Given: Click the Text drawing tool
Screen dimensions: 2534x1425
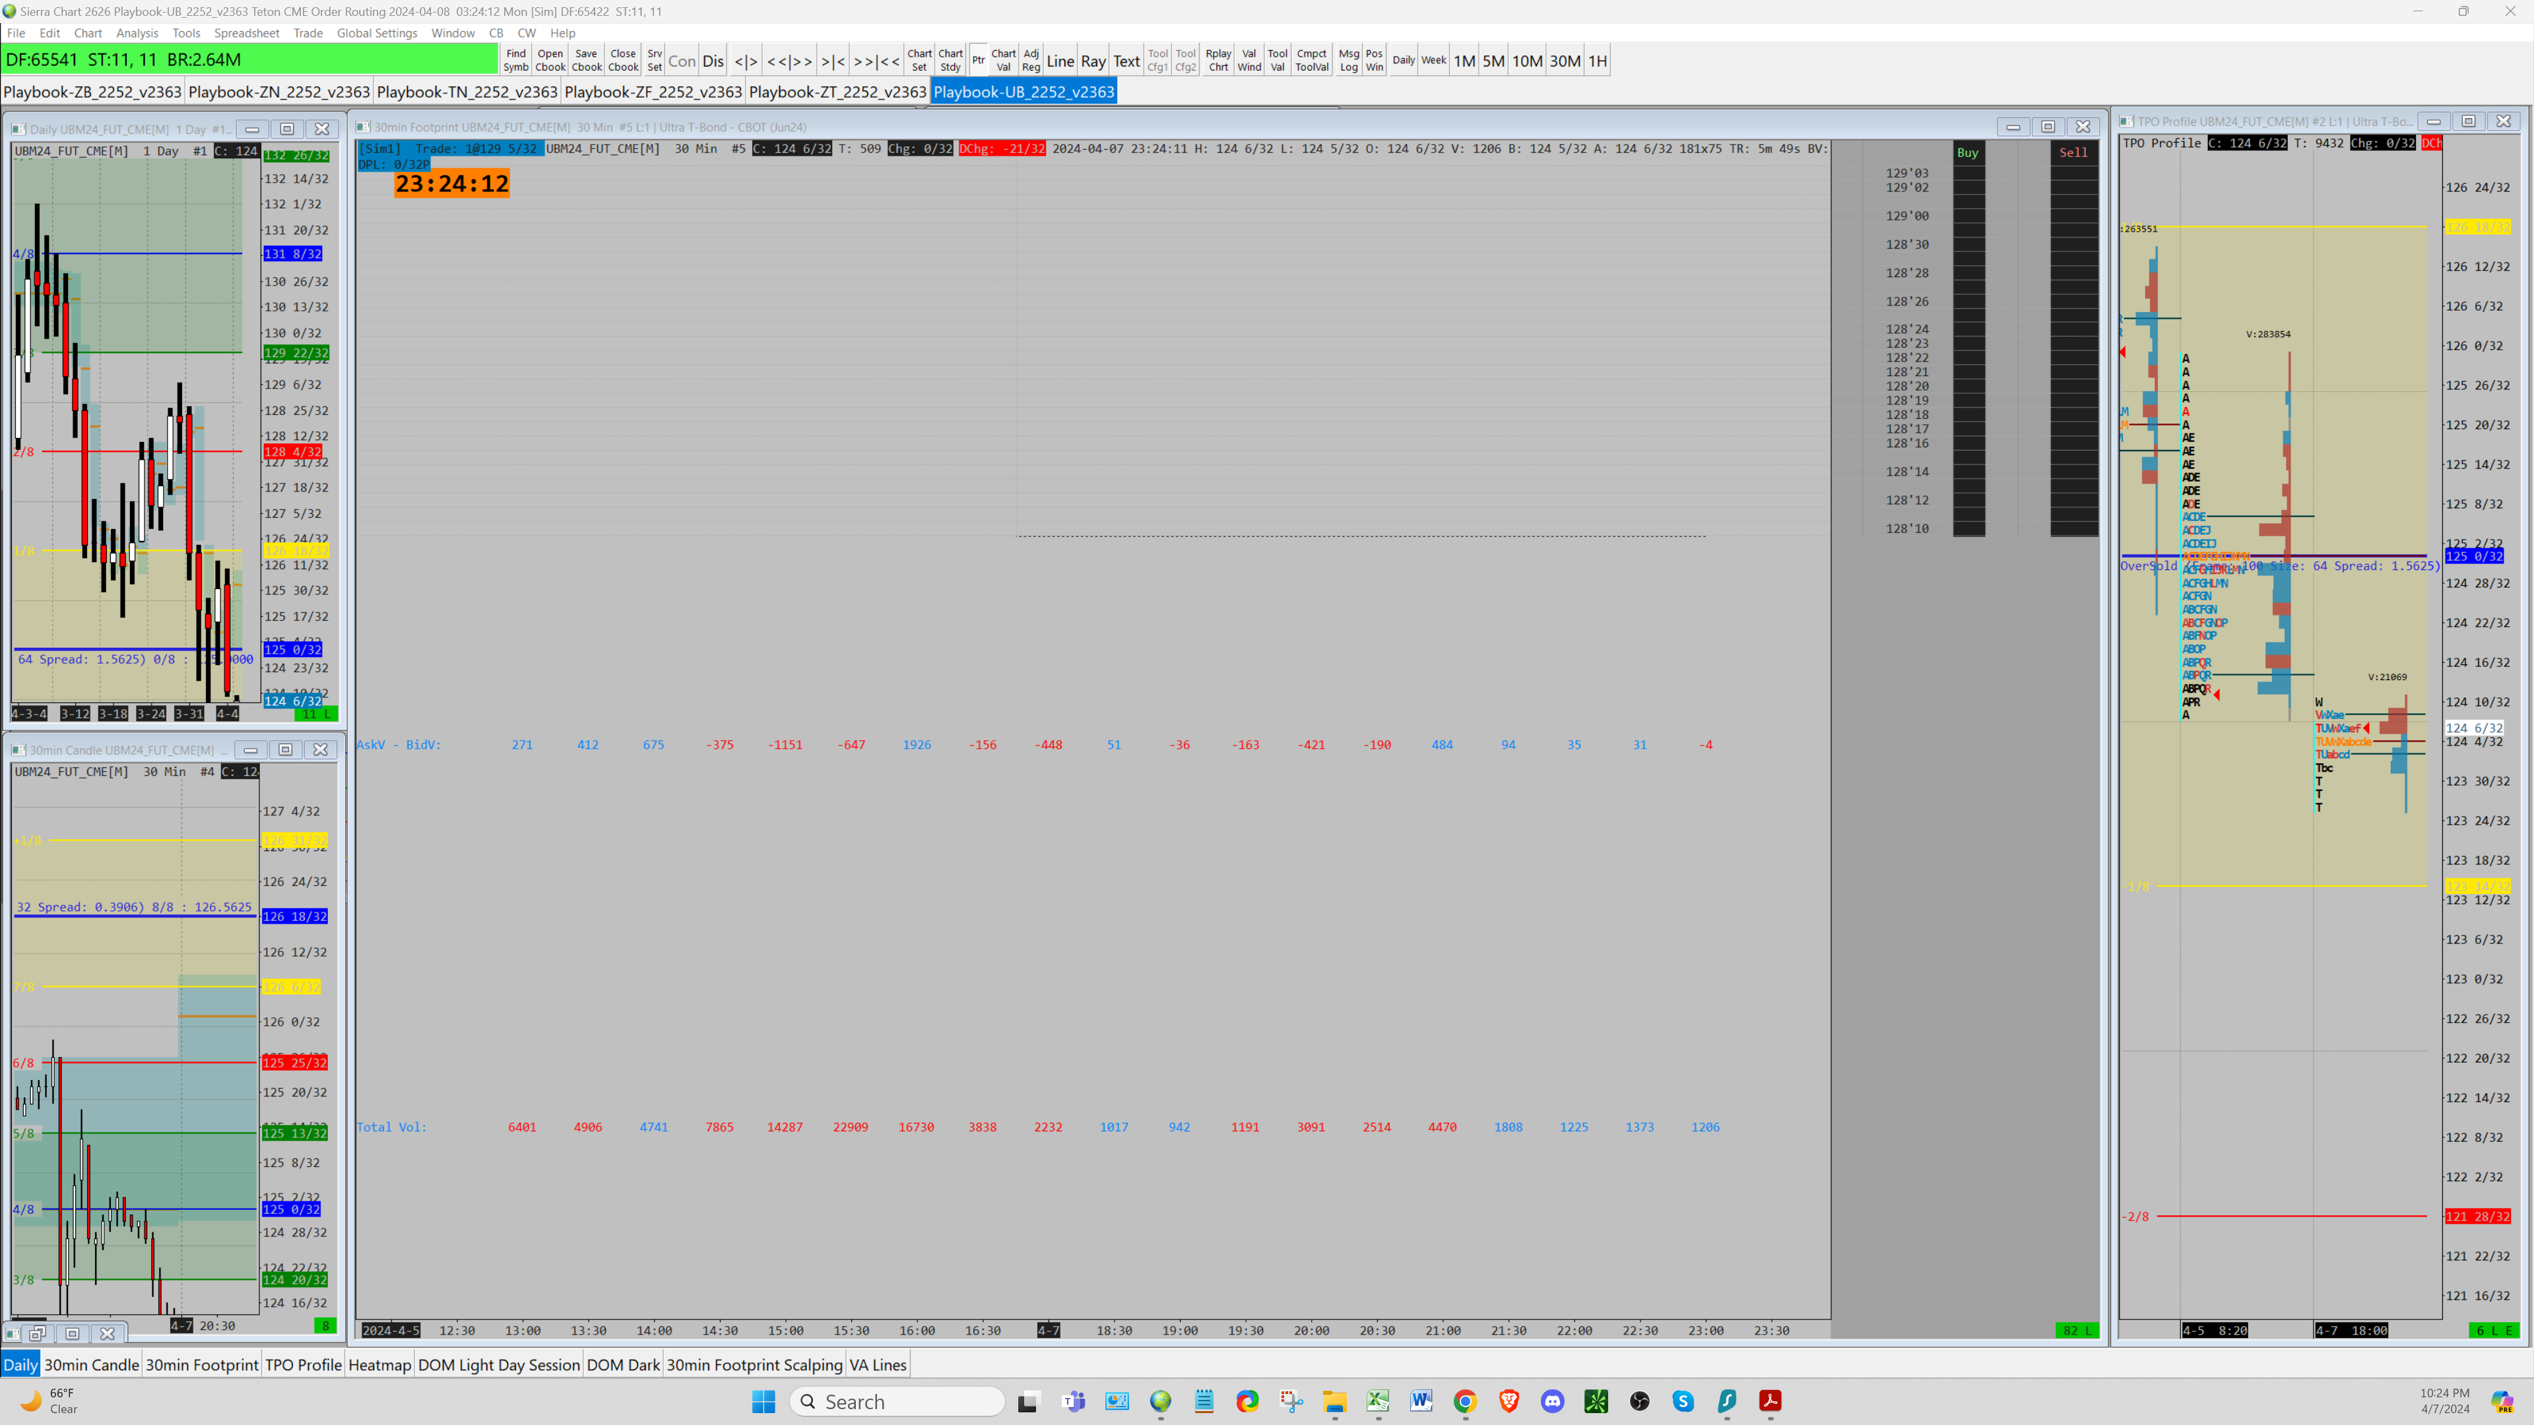Looking at the screenshot, I should (x=1126, y=61).
